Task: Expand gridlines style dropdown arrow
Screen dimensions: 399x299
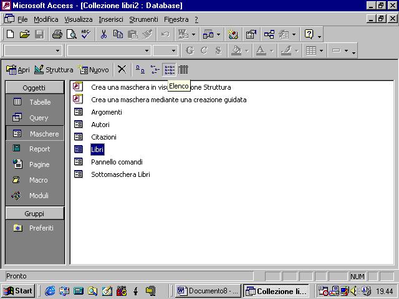Action: pyautogui.click(x=321, y=51)
